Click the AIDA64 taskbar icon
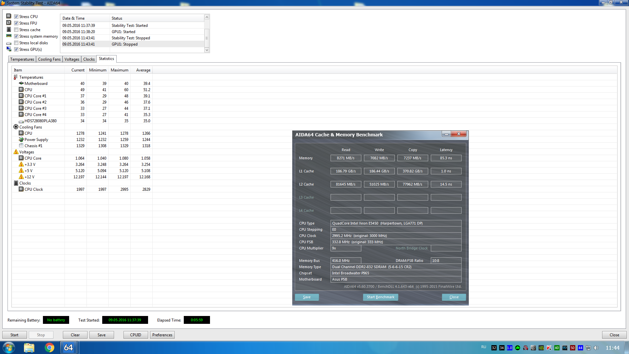The image size is (629, 354). 68,347
